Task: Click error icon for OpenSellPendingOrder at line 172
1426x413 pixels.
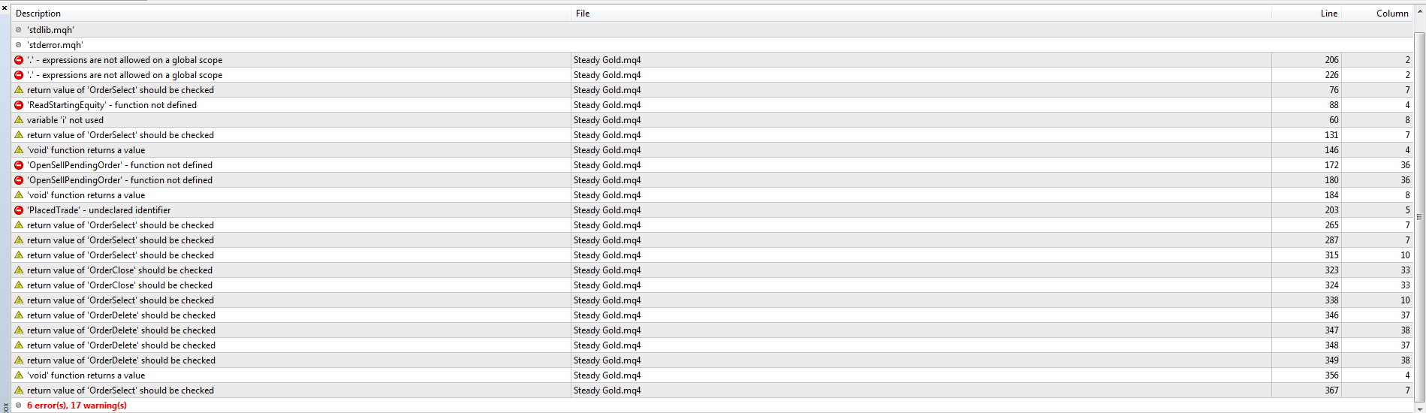Action: coord(19,165)
